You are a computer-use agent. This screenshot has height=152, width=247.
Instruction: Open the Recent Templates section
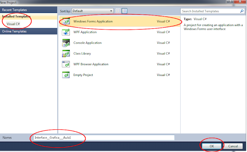click(29, 10)
